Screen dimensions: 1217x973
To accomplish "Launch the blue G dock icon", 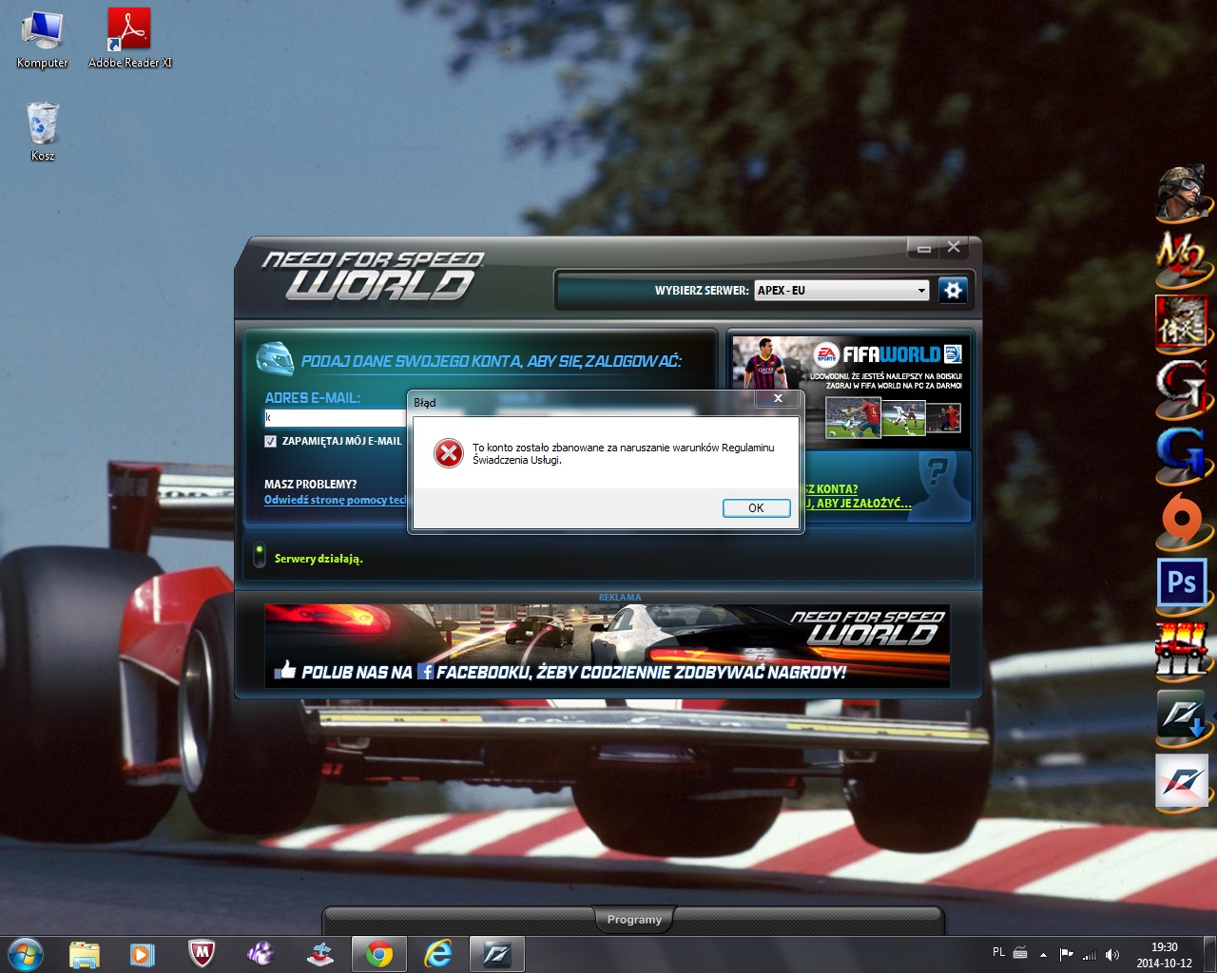I will 1182,455.
